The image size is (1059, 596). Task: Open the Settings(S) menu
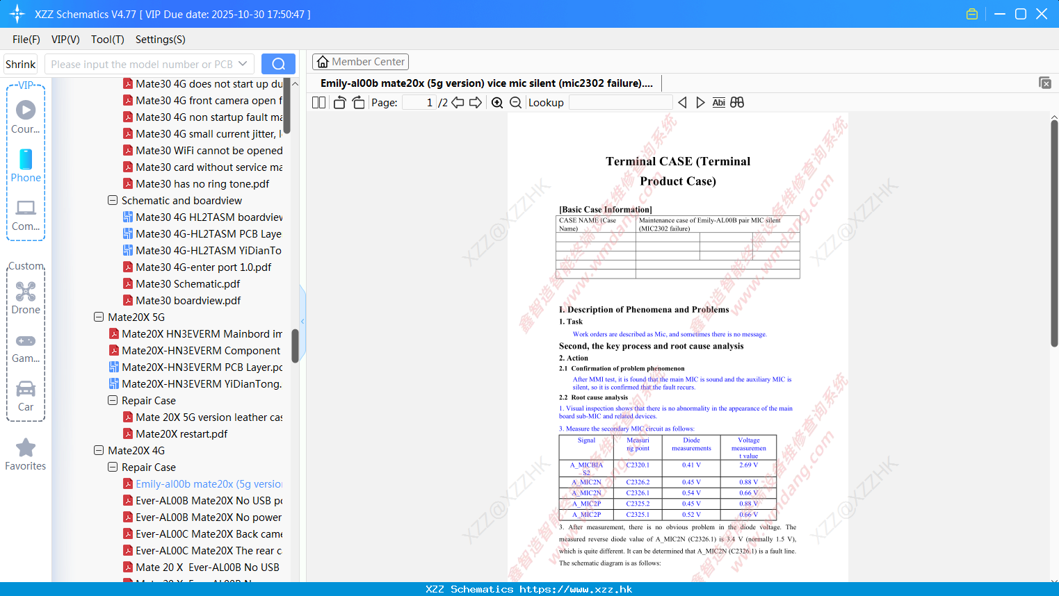[x=161, y=40]
